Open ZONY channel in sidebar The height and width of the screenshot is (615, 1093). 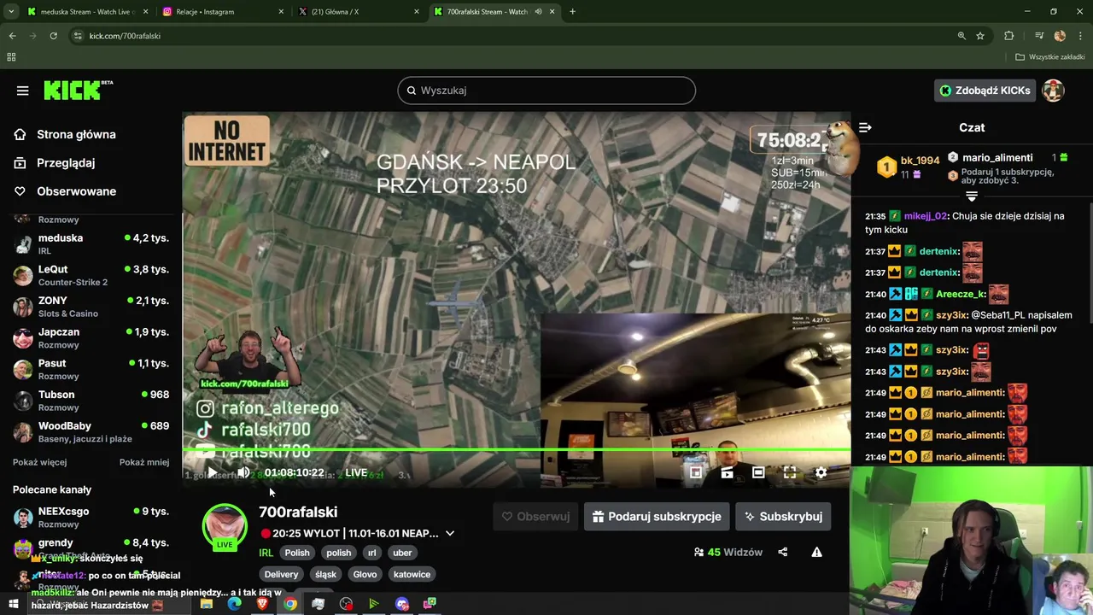tap(91, 307)
